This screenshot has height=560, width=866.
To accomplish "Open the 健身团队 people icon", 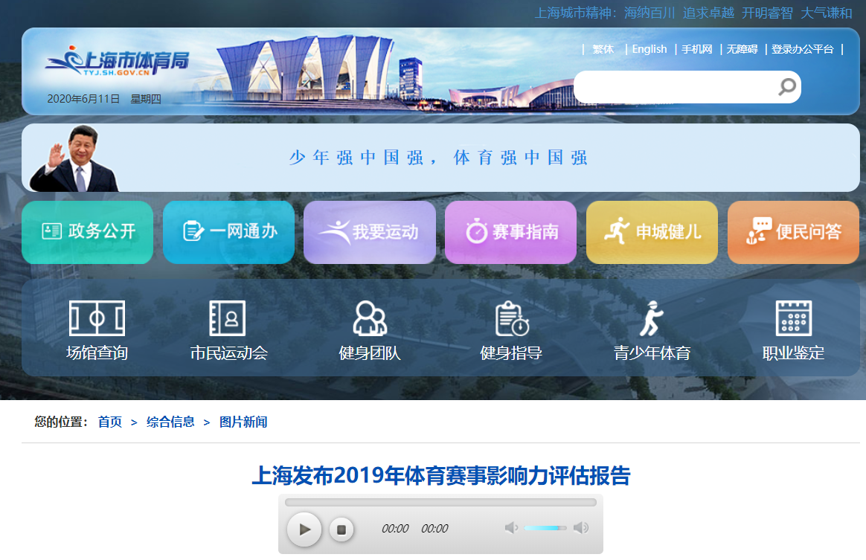I will [x=370, y=318].
